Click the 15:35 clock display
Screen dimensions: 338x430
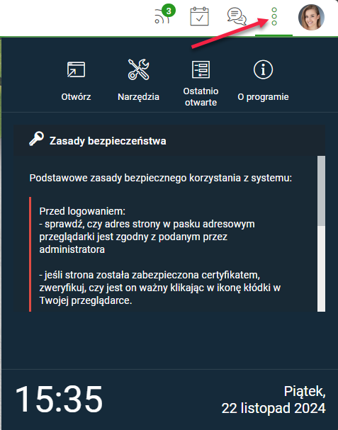pos(59,399)
